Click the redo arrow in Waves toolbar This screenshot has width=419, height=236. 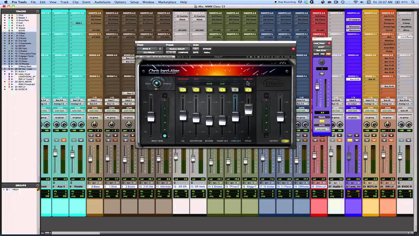186,57
